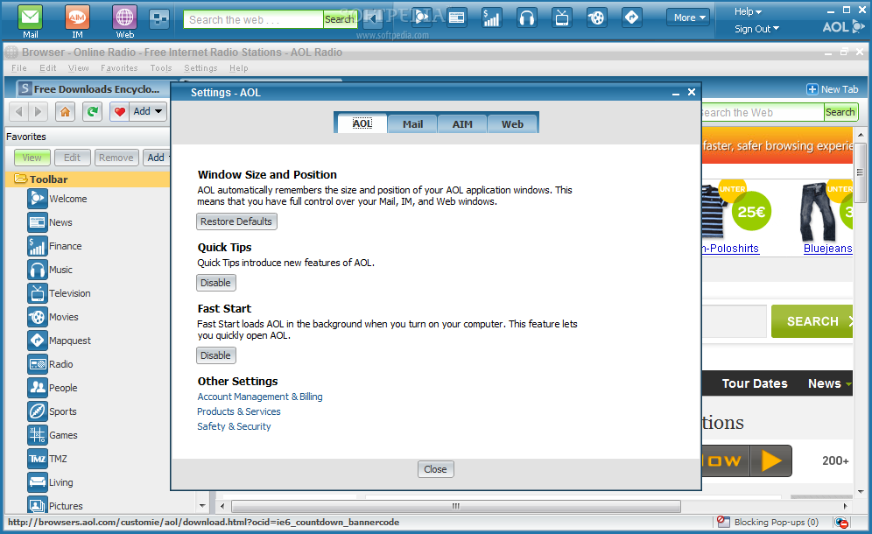Select Movies in the Favorites list

point(53,317)
